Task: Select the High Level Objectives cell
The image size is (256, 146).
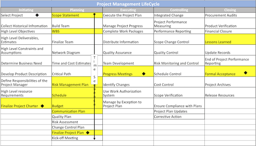Action: [26, 31]
